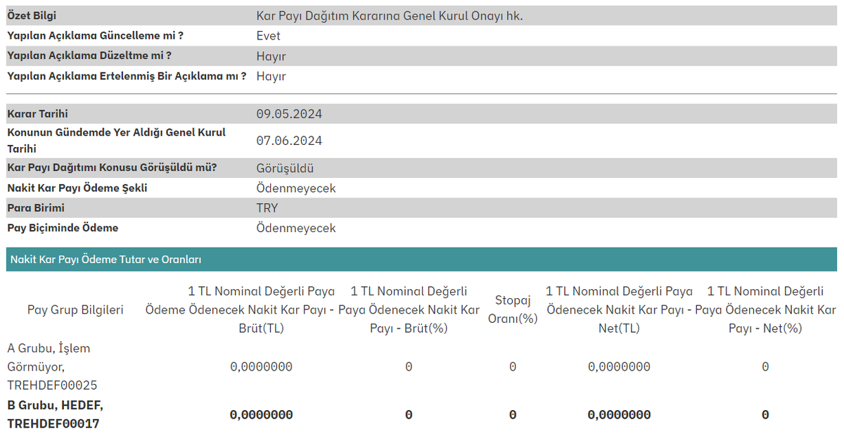The width and height of the screenshot is (844, 441).
Task: Click the bold B Grubu HEDEF row
Action: [x=54, y=414]
